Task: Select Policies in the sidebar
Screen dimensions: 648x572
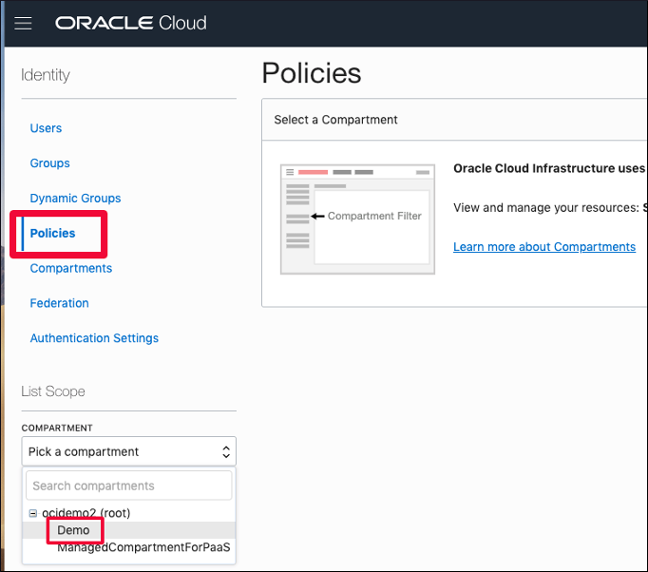Action: click(x=52, y=234)
